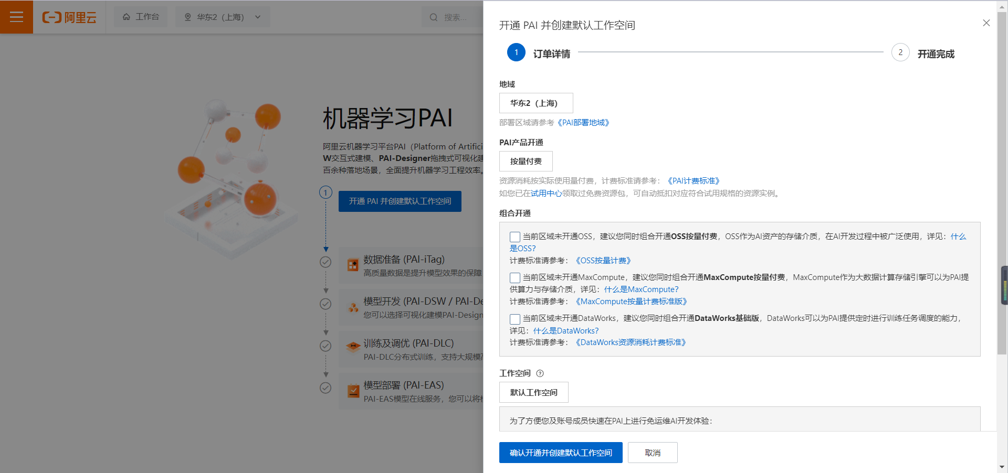The width and height of the screenshot is (1008, 473).
Task: Check the DataWorks基础版 option
Action: 514,319
